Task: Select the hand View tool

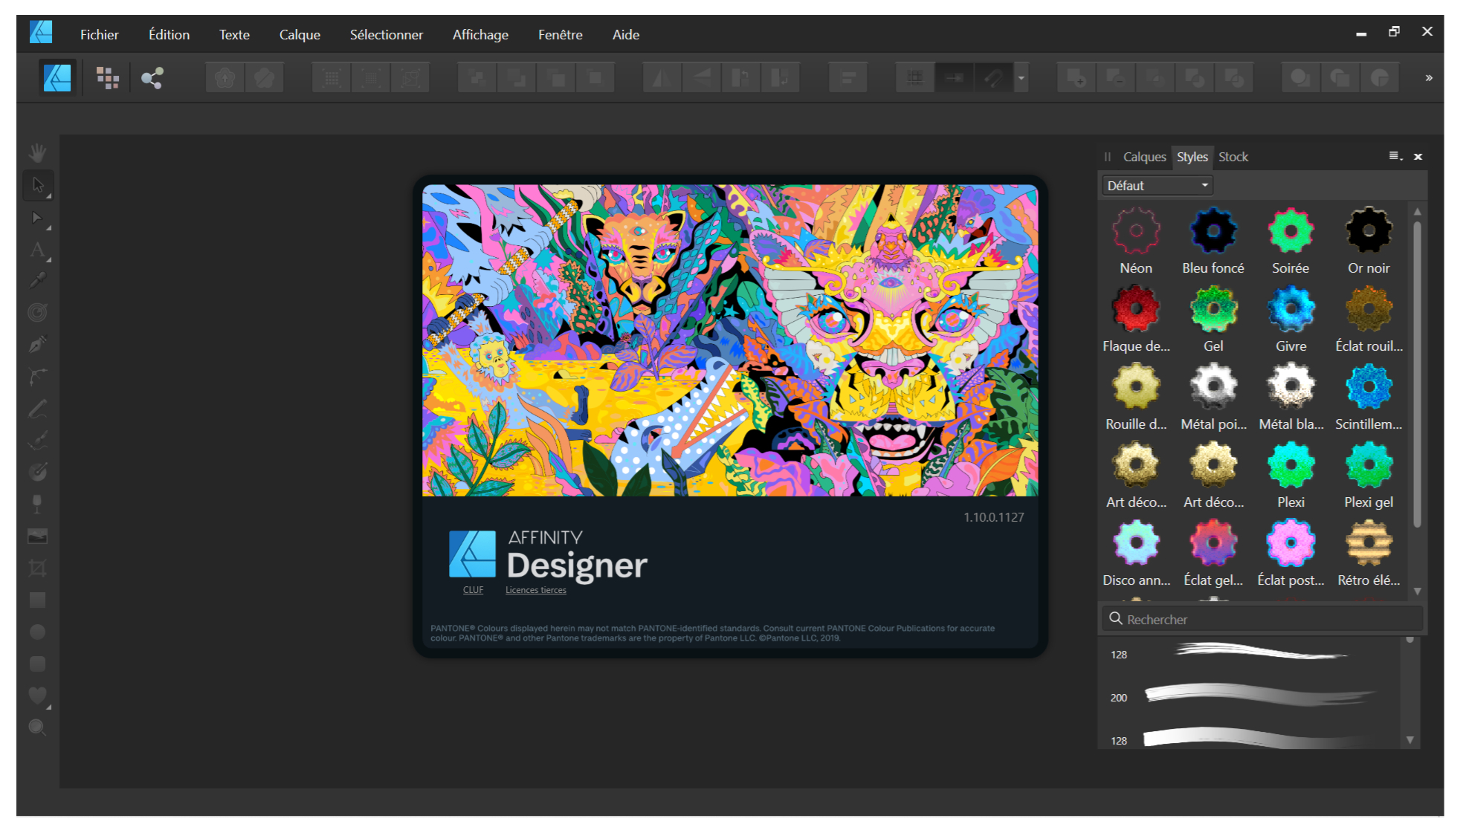Action: click(37, 153)
